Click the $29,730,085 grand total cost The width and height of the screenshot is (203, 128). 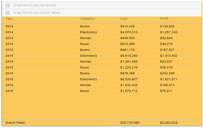pos(130,123)
